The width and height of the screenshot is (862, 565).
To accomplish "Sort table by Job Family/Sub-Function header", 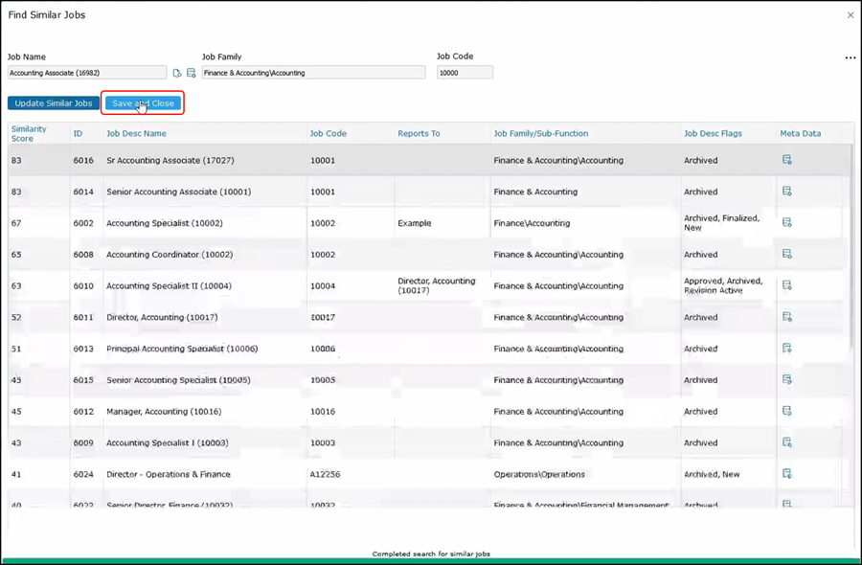I will (540, 134).
